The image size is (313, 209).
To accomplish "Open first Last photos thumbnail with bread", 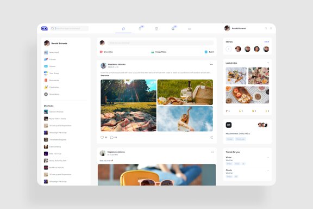I will point(236,76).
